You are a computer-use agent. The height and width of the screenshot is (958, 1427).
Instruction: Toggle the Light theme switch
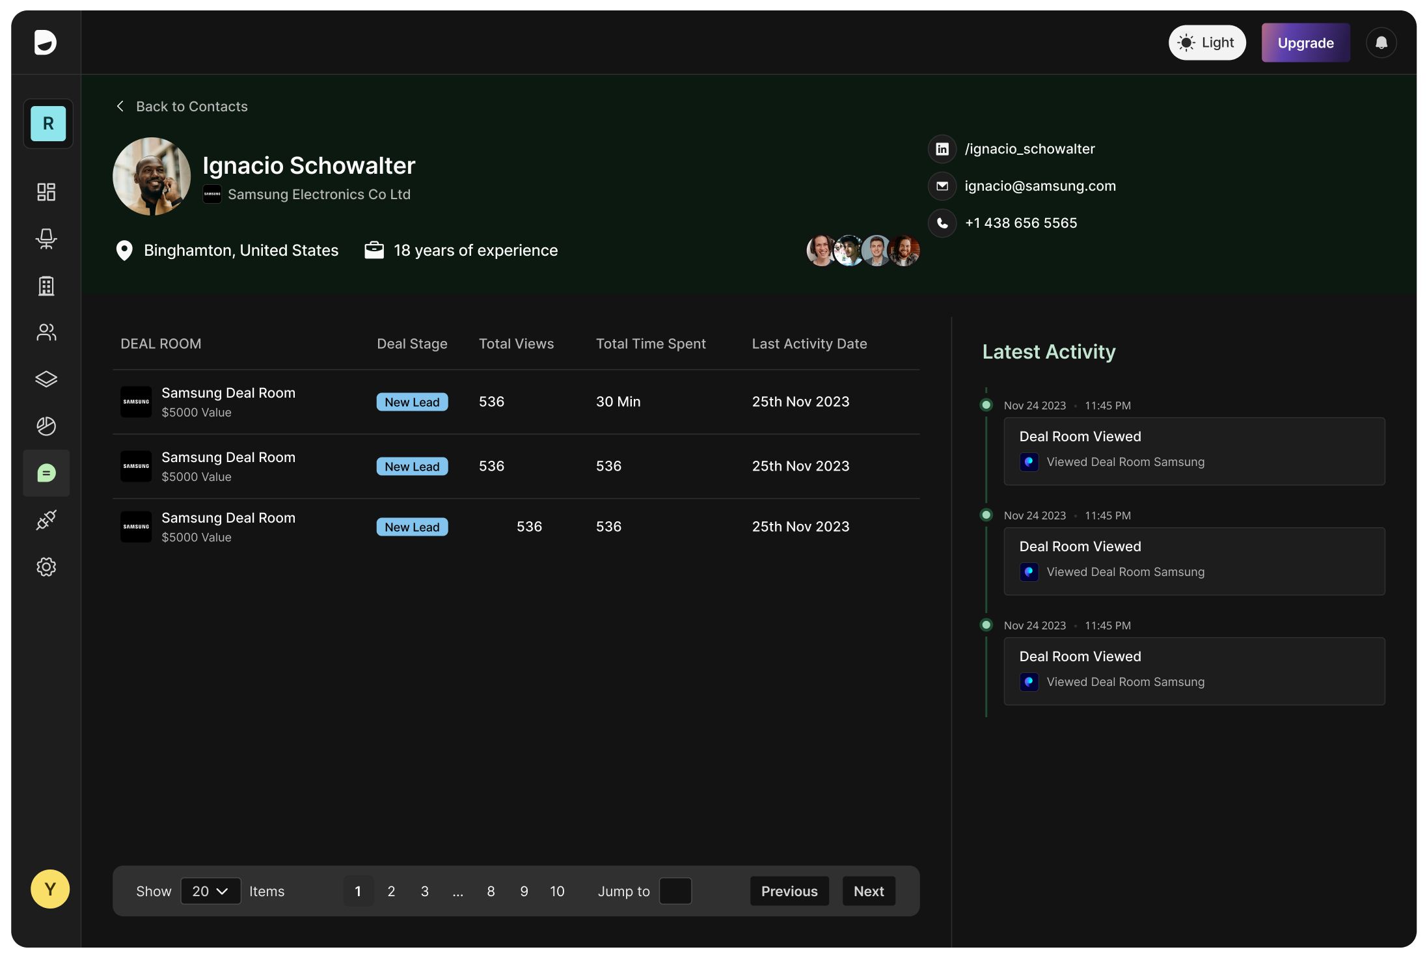point(1207,43)
